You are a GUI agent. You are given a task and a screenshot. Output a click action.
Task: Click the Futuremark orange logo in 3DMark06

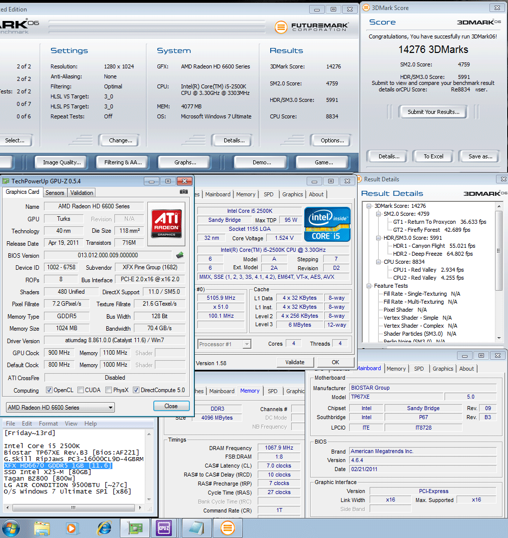coord(281,27)
